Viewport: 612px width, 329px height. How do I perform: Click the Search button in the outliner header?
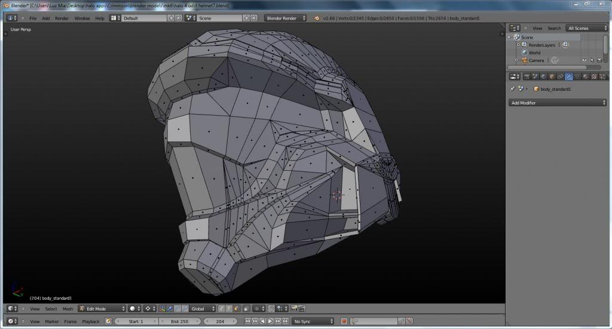click(x=554, y=28)
